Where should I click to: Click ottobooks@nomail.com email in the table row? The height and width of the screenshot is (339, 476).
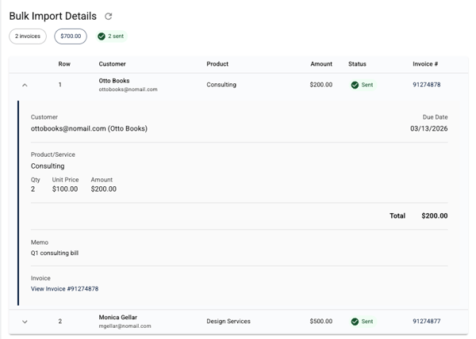[x=128, y=90]
